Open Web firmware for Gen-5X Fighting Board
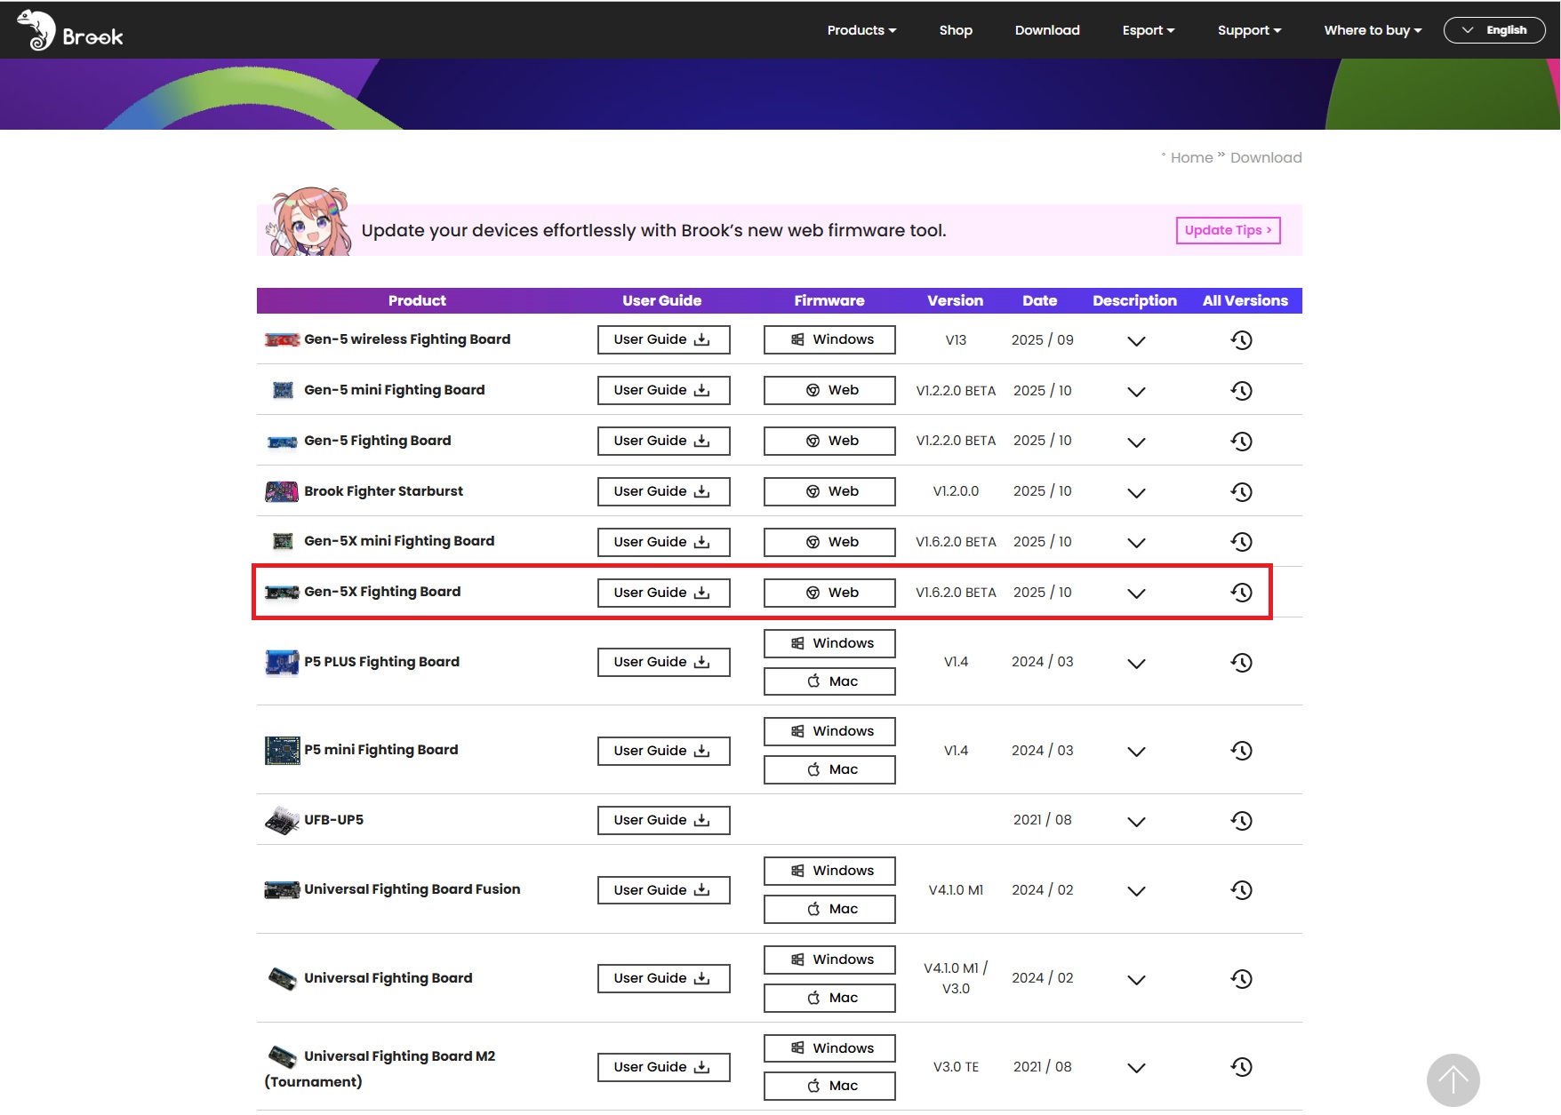The image size is (1561, 1115). click(x=829, y=593)
